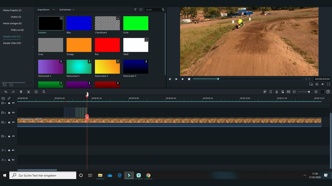This screenshot has height=186, width=332.
Task: Select Sample Video (20) in the library list
Action: click(x=12, y=43)
